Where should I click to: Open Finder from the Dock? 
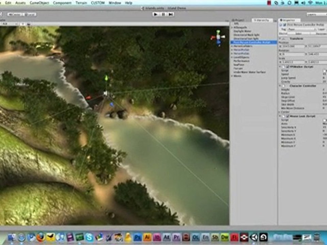pyautogui.click(x=12, y=237)
